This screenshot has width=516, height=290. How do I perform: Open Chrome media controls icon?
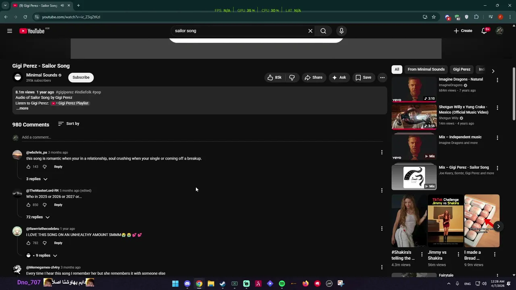click(x=490, y=17)
